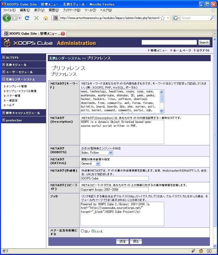
Task: Click the site favicon in address bar
Action: (x=56, y=18)
